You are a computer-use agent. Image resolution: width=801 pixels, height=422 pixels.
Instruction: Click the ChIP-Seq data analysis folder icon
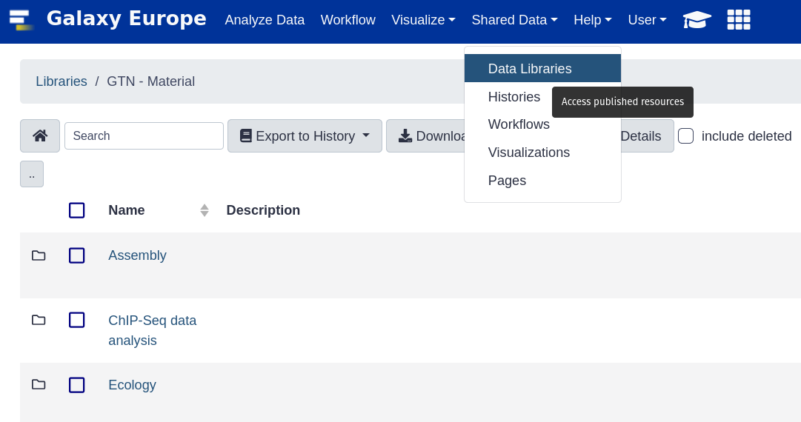(x=39, y=320)
